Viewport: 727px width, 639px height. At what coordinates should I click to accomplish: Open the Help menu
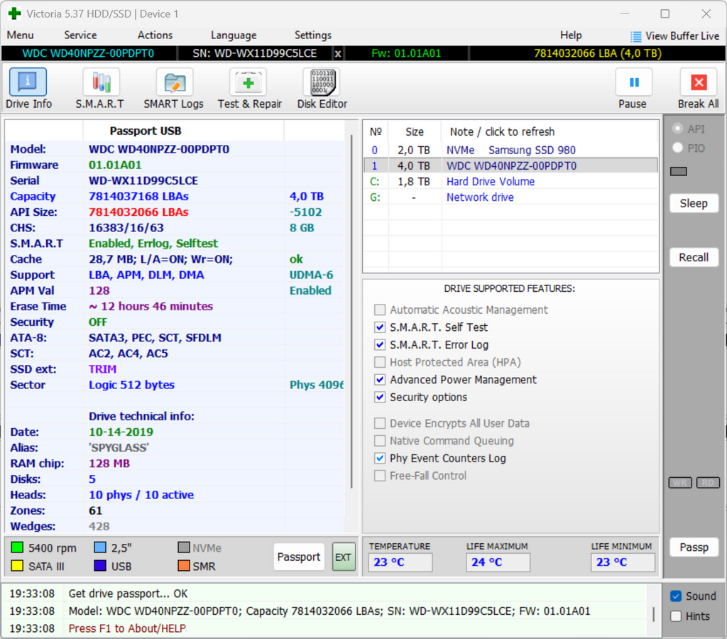571,35
